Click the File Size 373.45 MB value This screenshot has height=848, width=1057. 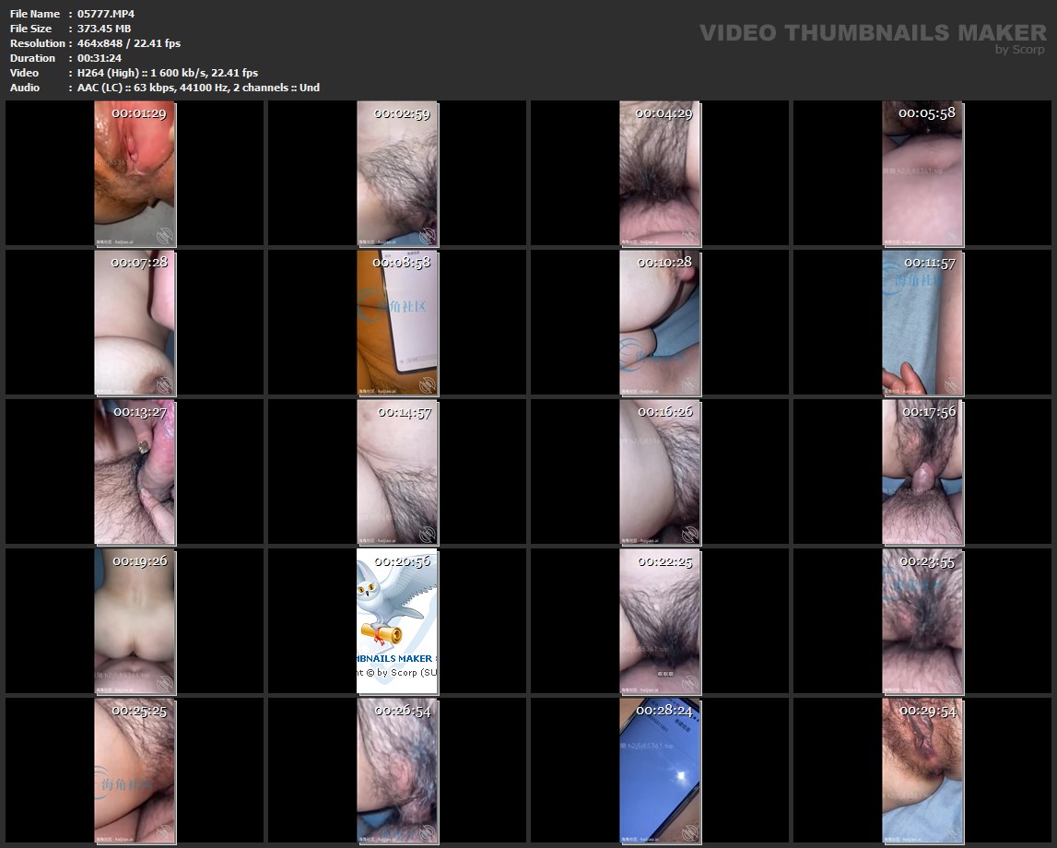point(103,29)
